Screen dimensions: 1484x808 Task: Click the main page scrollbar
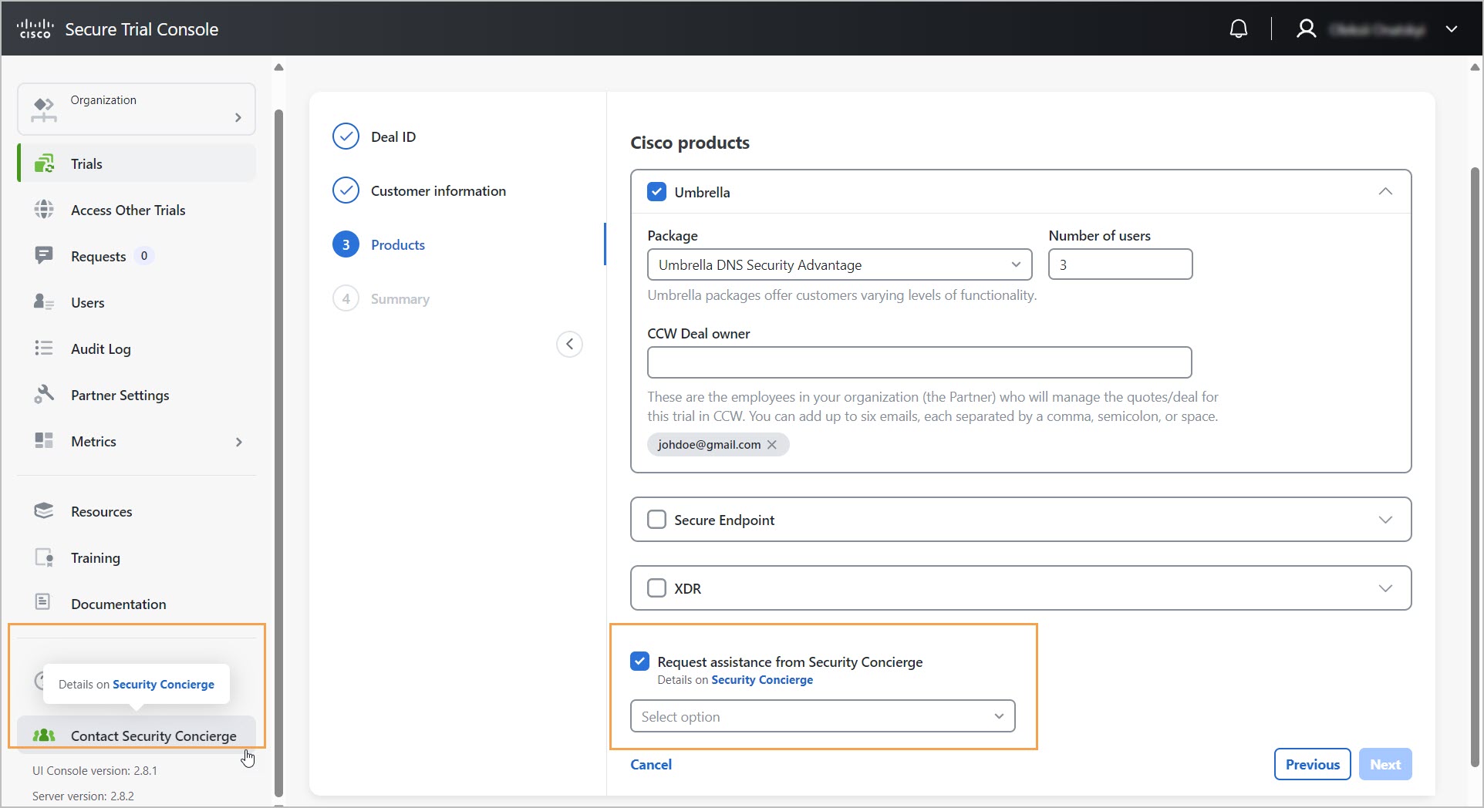point(1475,466)
